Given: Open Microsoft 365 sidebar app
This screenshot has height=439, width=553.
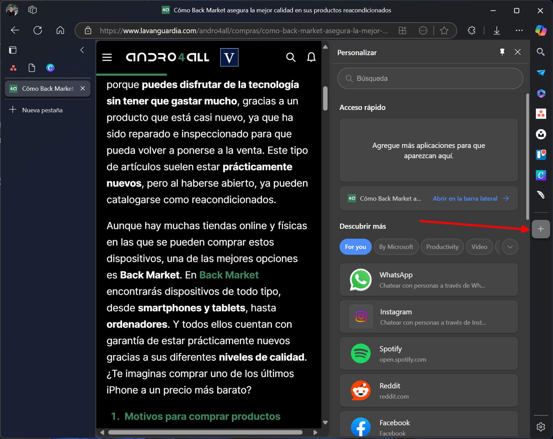Looking at the screenshot, I should pyautogui.click(x=541, y=93).
